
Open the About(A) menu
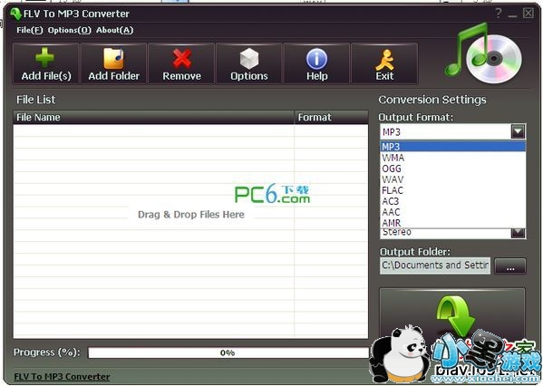click(114, 31)
